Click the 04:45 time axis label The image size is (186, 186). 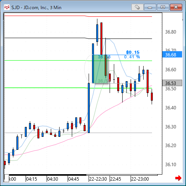74,179
